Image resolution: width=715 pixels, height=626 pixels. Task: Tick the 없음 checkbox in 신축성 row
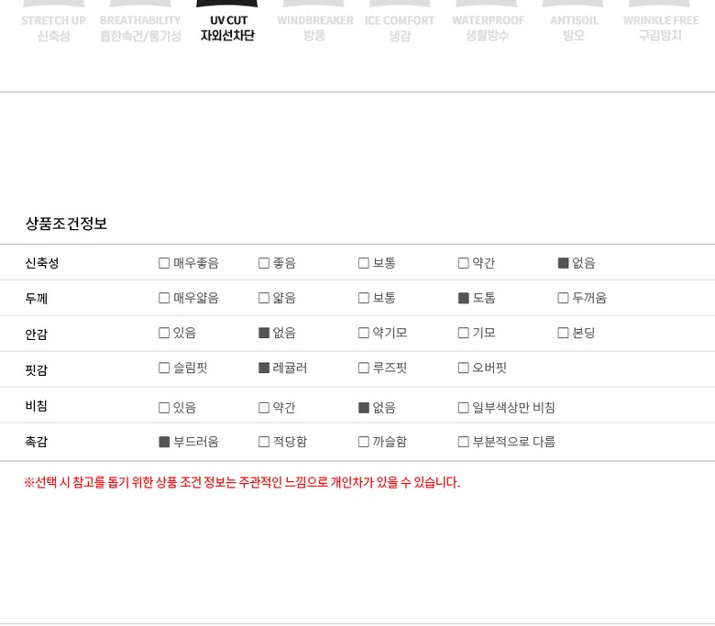[x=564, y=263]
